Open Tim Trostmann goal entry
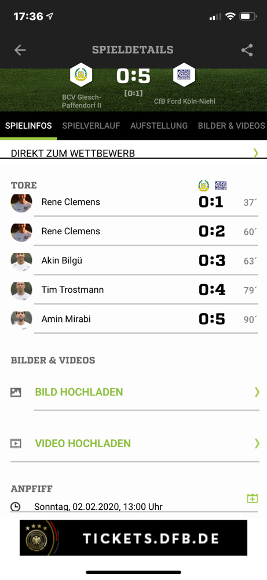The width and height of the screenshot is (267, 580). click(x=134, y=289)
